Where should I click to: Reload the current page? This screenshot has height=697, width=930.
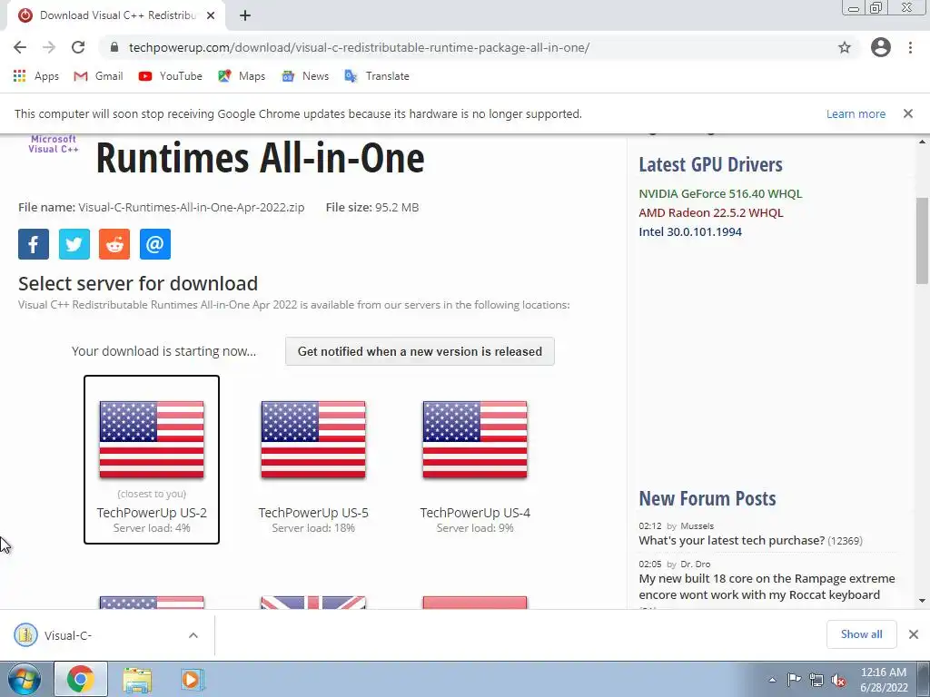(x=78, y=47)
